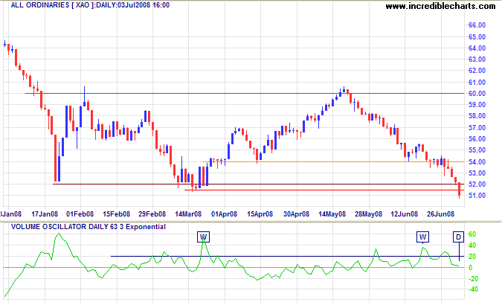This screenshot has width=502, height=305.
Task: Select the orange support line at 54.00
Action: (334, 161)
